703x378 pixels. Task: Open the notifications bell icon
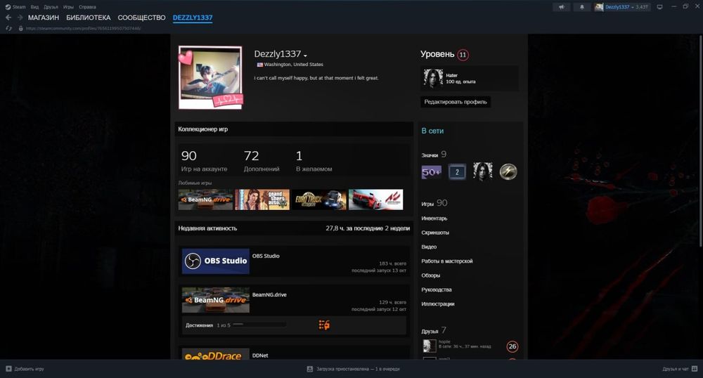pos(582,7)
